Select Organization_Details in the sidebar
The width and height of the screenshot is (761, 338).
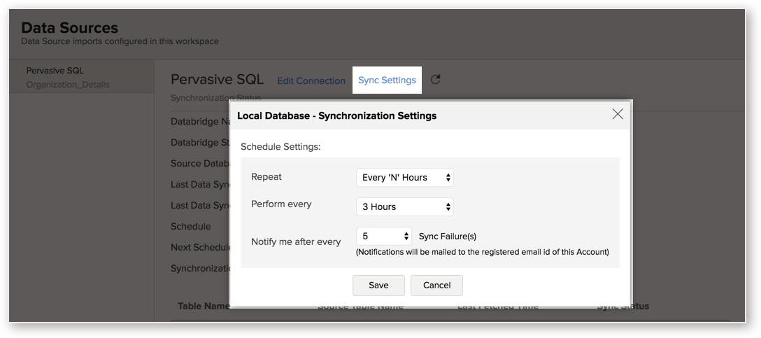click(x=67, y=85)
